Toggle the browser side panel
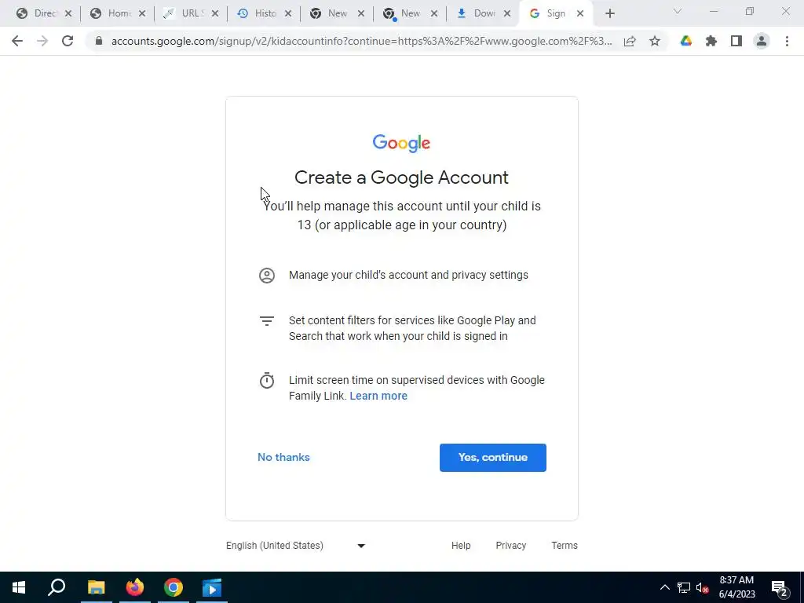Screen dimensions: 804x603 736,41
